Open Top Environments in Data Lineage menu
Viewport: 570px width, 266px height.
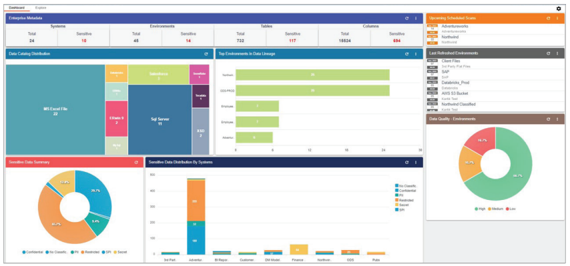click(416, 54)
